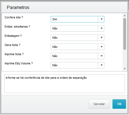Select the Não field for Embal. simultanea

pos(74,28)
